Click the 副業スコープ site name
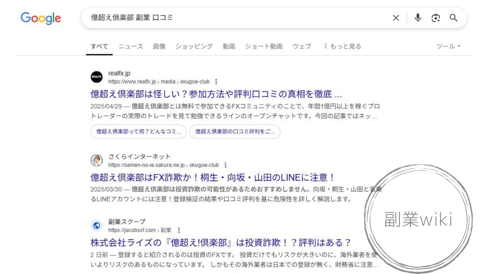This screenshot has height=274, width=488. point(127,221)
